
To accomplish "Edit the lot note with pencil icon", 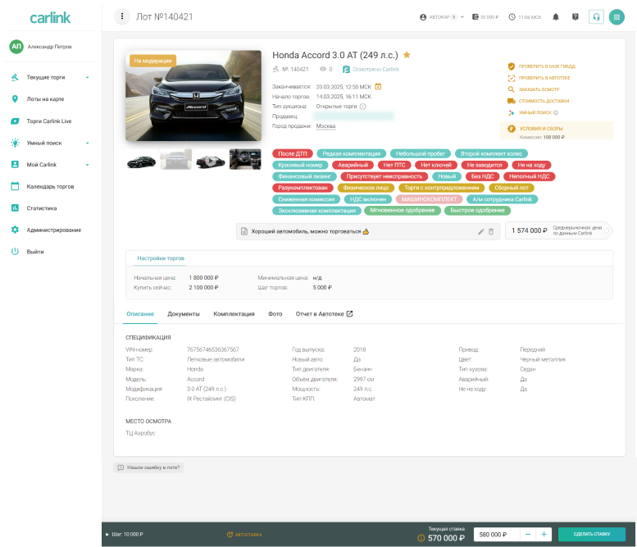I will coord(481,232).
